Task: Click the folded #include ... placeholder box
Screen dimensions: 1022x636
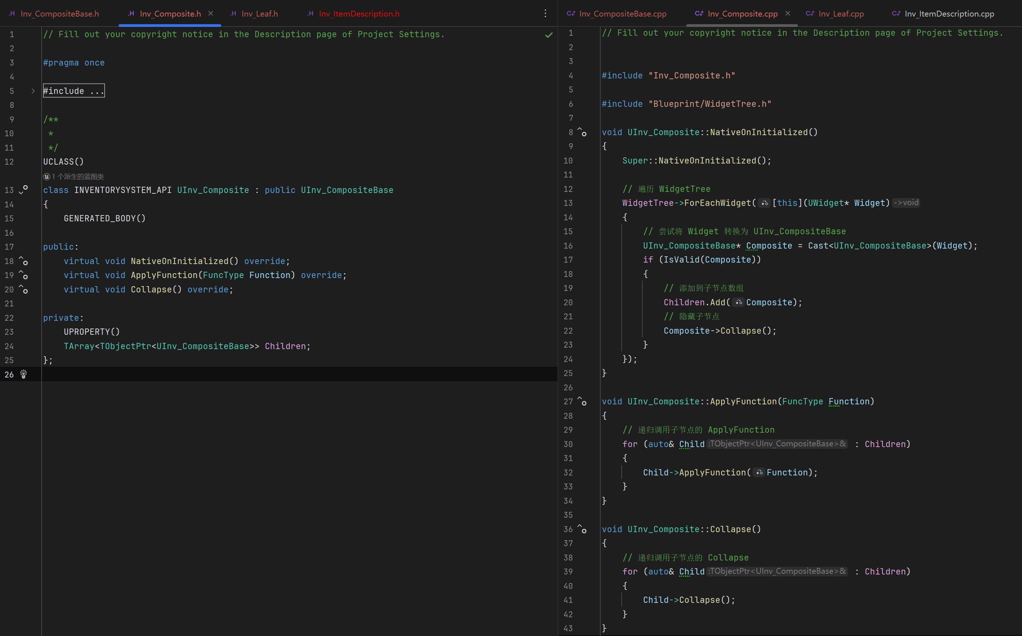Action: (74, 91)
